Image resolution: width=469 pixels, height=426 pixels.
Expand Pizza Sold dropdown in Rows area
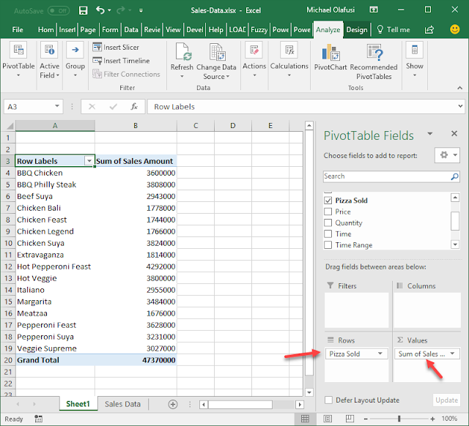point(380,354)
